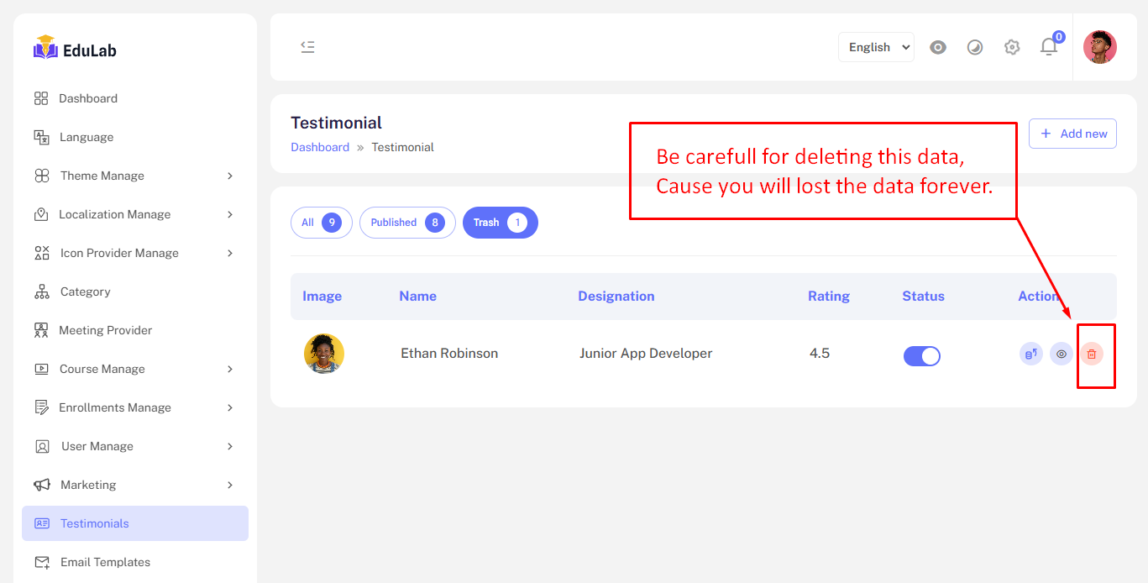Select the All testimonials tab
Image resolution: width=1148 pixels, height=583 pixels.
pyautogui.click(x=321, y=223)
